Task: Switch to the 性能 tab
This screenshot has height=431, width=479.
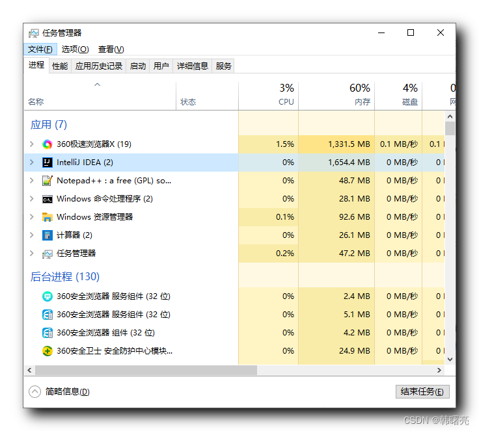Action: tap(60, 66)
